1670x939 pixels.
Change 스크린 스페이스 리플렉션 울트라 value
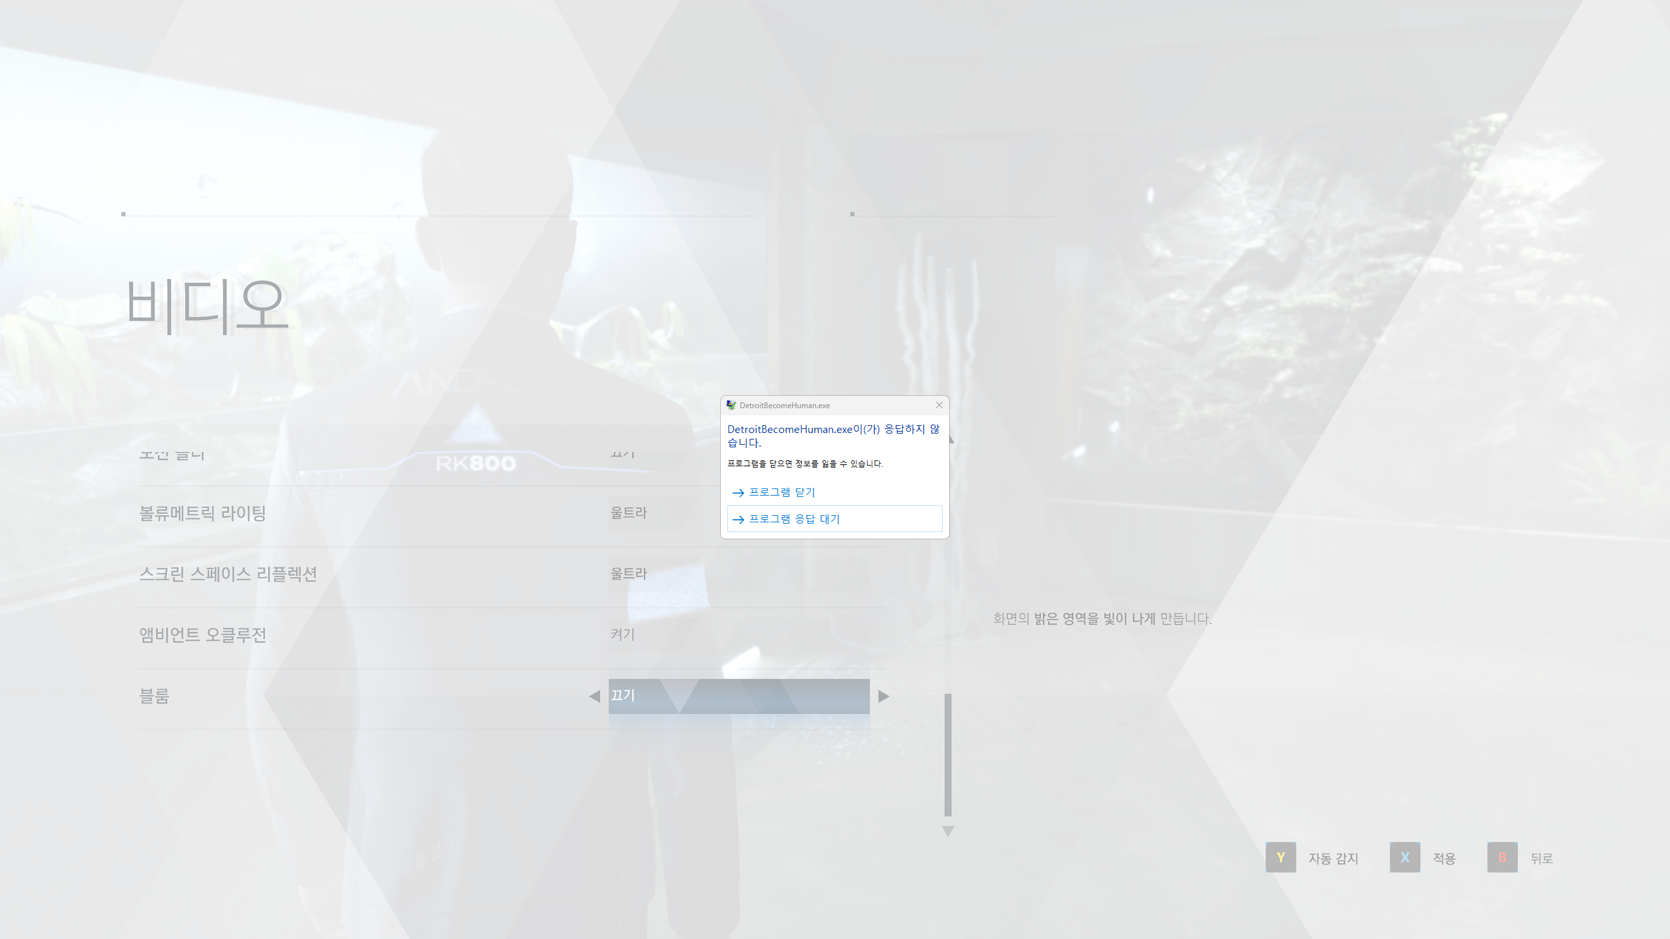click(x=629, y=574)
